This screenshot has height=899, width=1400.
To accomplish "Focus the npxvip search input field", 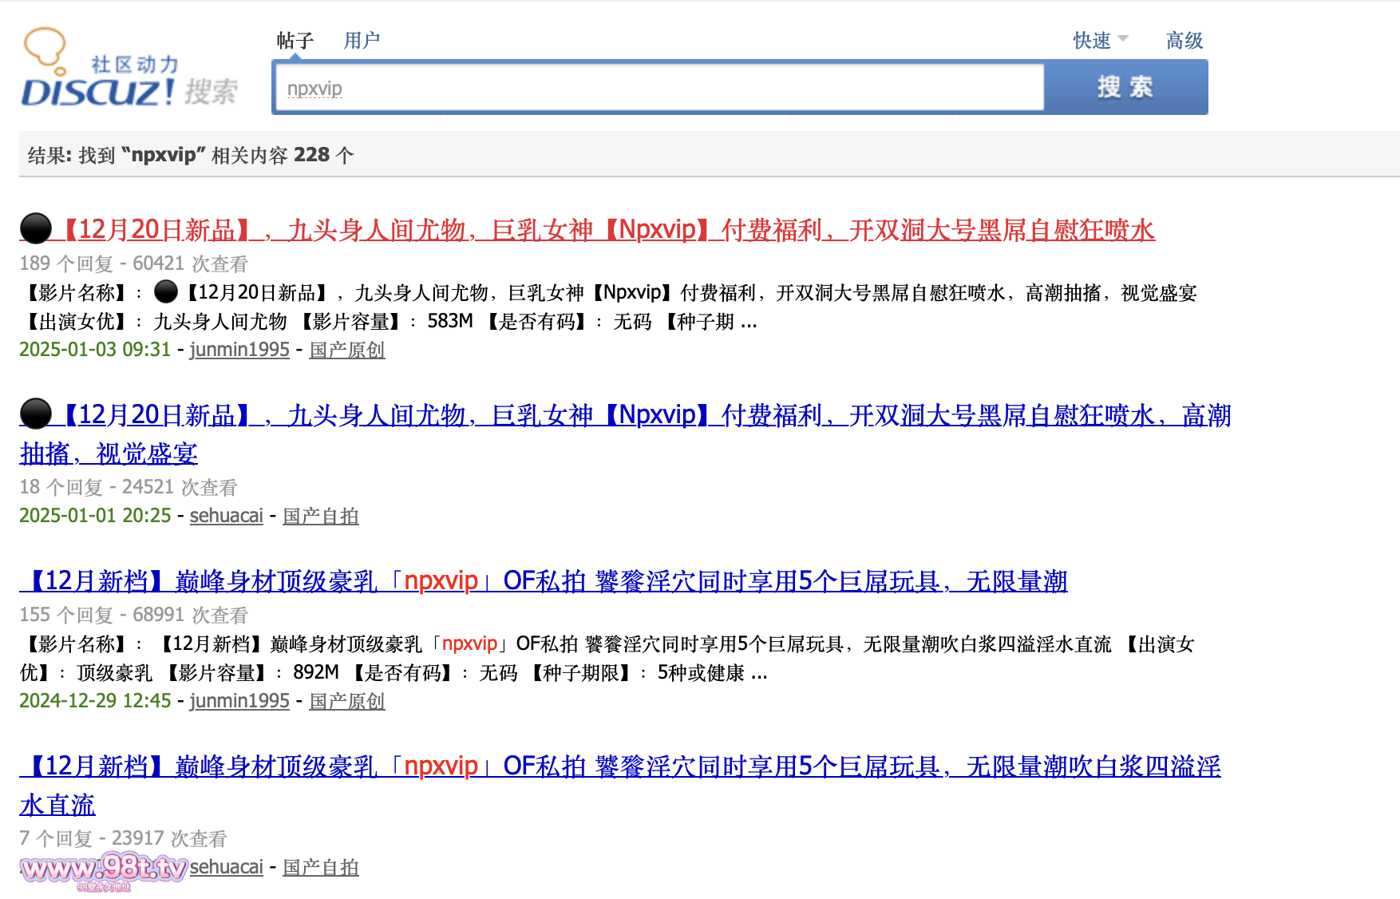I will point(659,88).
